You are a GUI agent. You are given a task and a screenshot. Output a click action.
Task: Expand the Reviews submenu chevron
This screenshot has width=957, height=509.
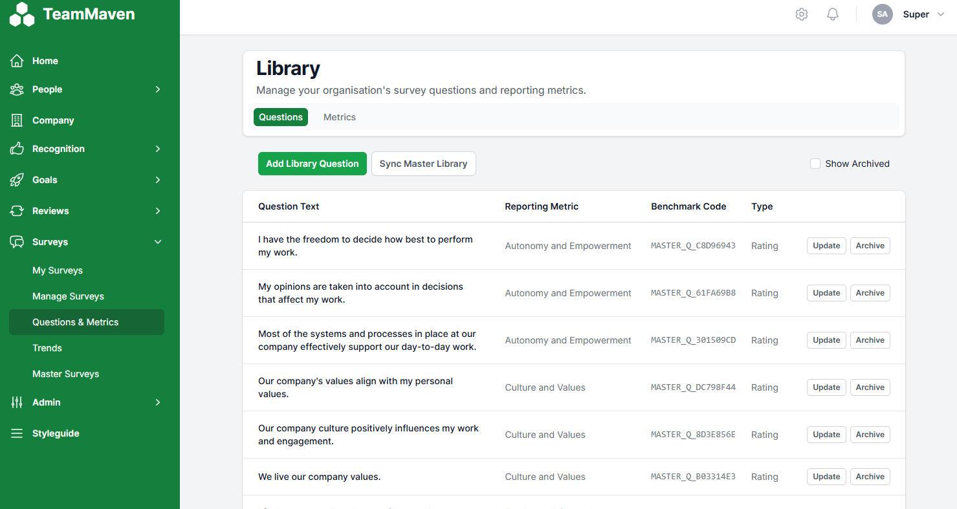(x=158, y=211)
